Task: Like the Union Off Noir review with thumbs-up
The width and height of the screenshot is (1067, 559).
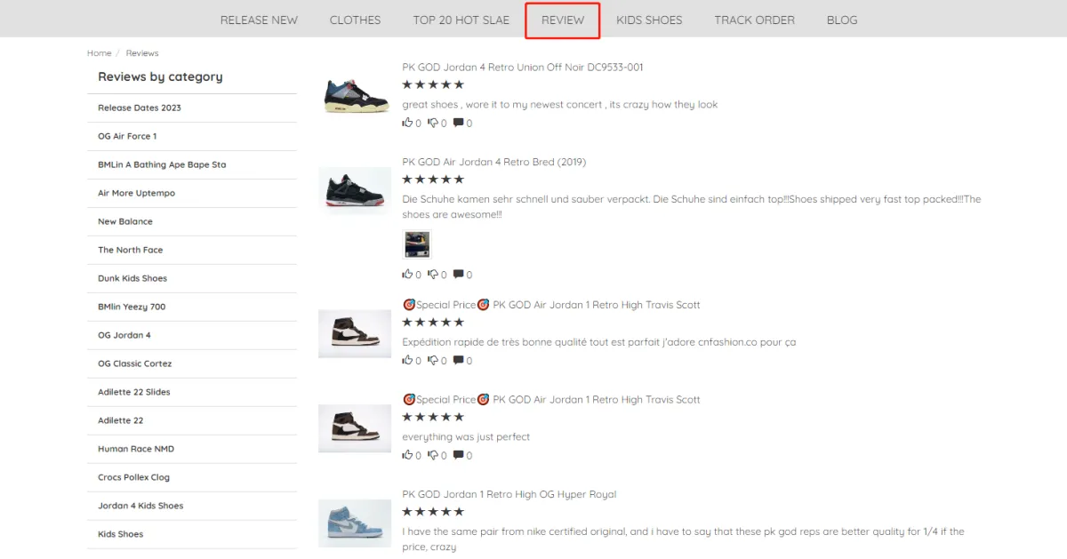Action: tap(408, 124)
